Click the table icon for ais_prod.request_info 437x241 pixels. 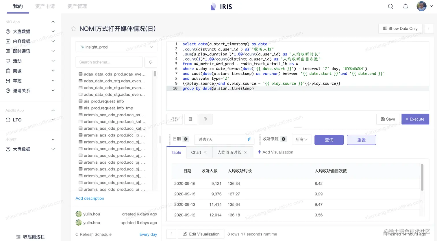pos(81,101)
